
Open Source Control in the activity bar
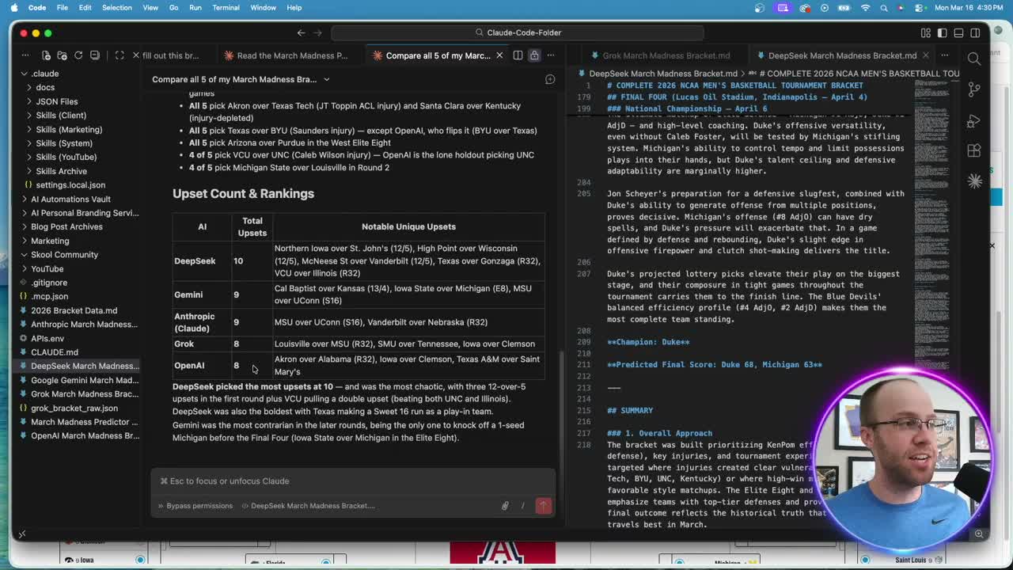(x=974, y=89)
